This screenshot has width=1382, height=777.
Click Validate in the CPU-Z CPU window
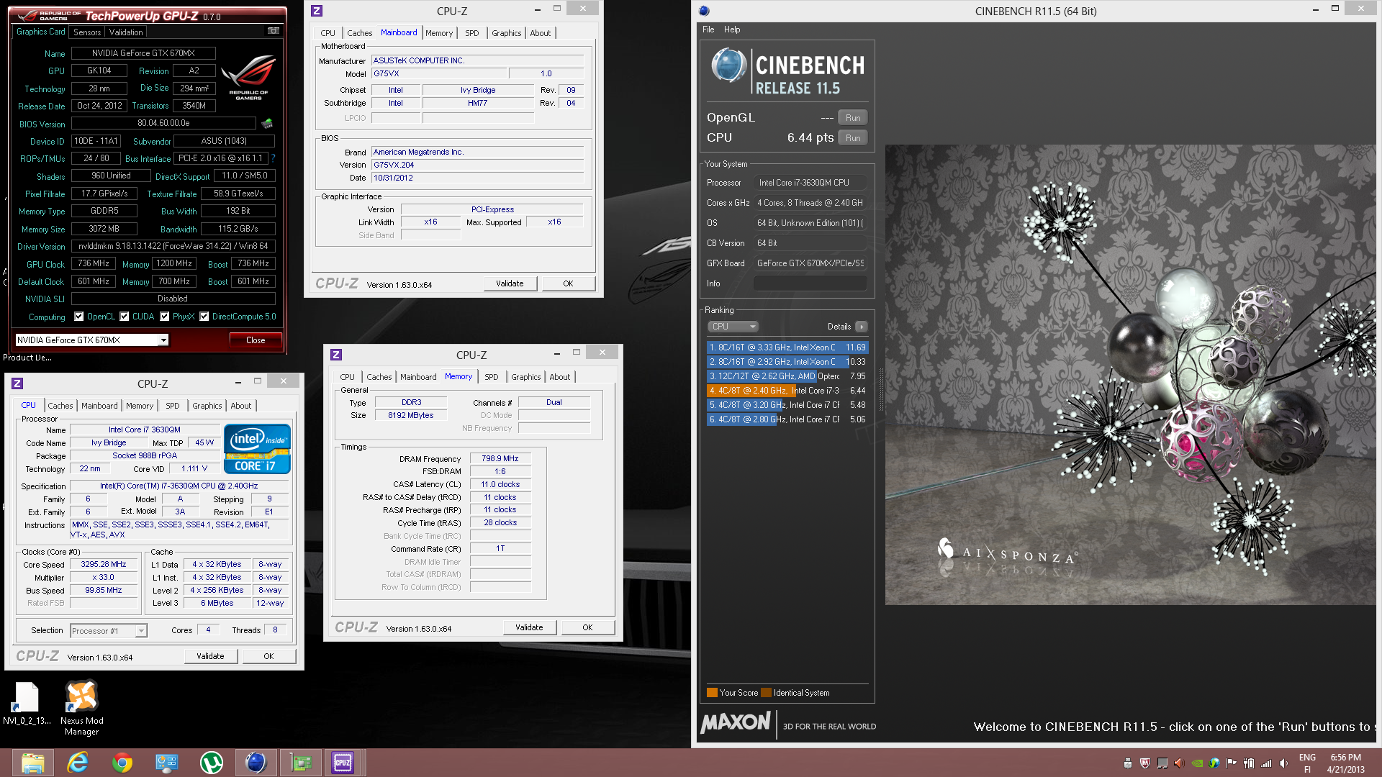(x=210, y=656)
